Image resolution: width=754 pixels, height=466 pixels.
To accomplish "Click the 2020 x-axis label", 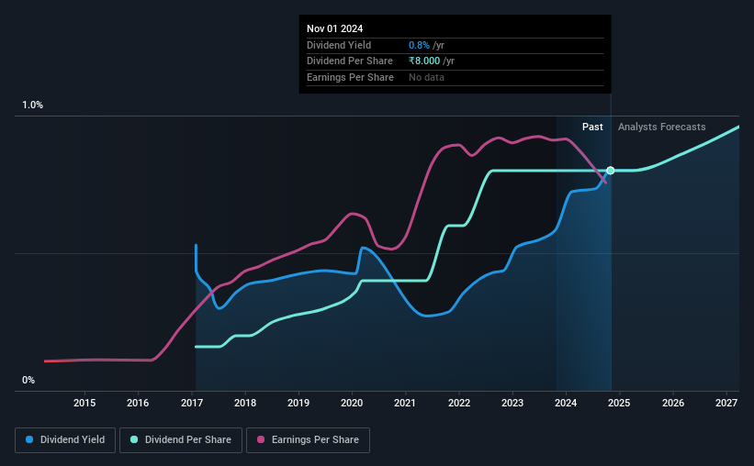I will (x=352, y=403).
